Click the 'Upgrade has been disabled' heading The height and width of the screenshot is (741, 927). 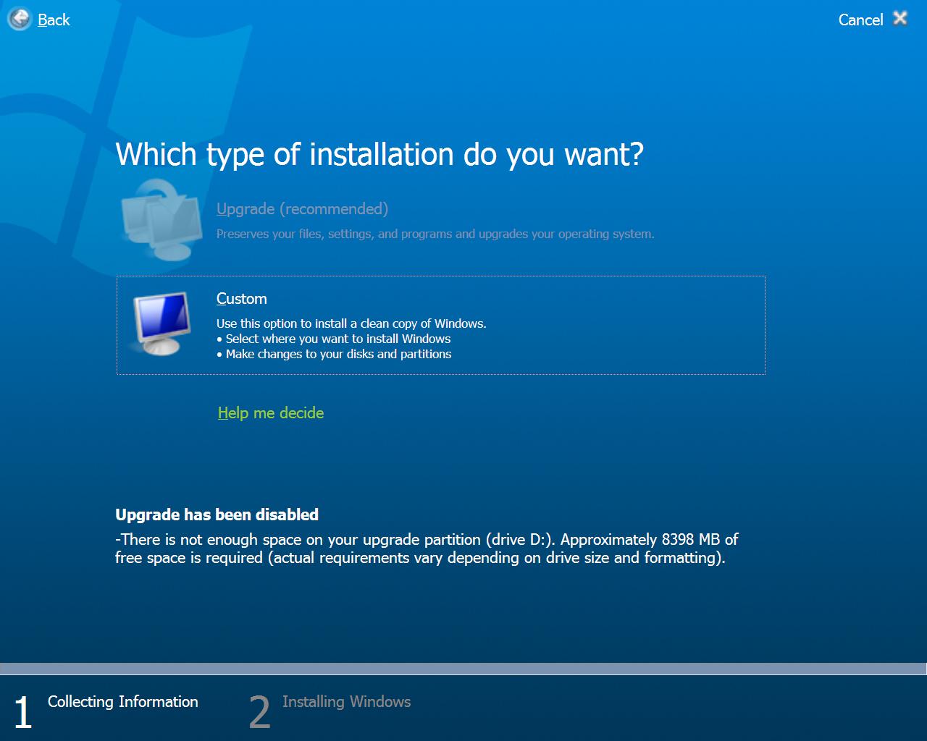[x=217, y=515]
